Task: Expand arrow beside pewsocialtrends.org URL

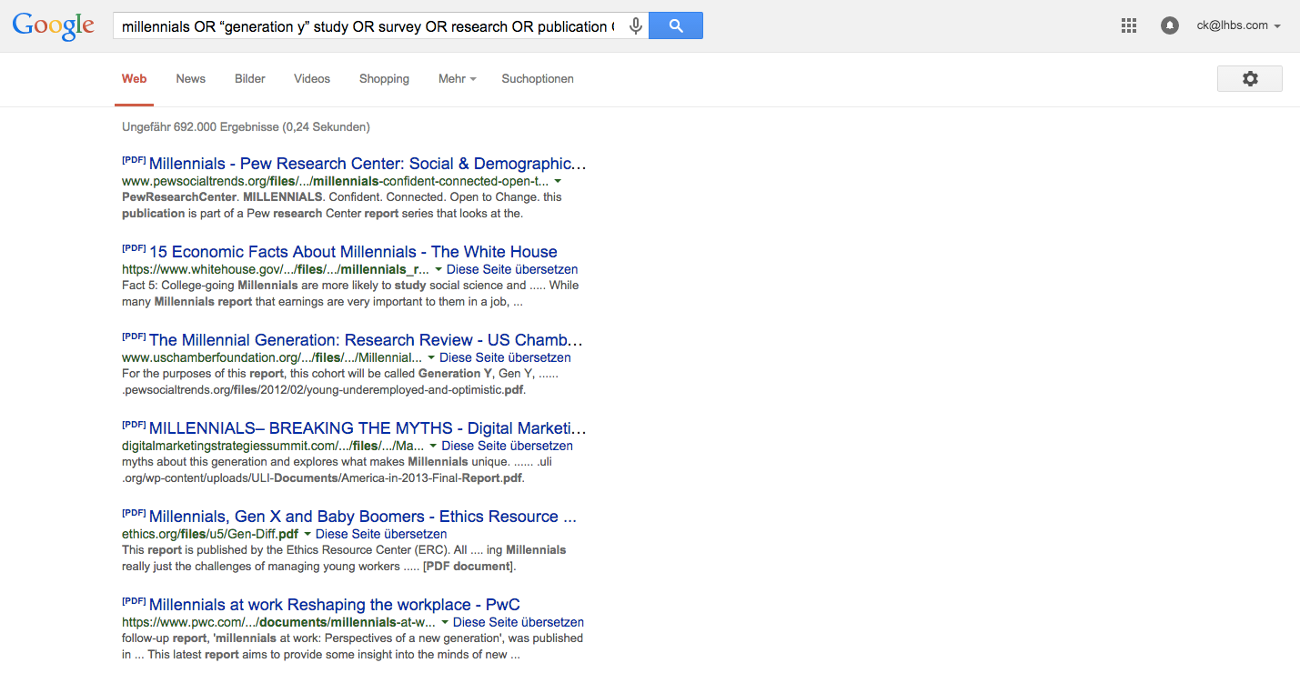Action: click(x=558, y=182)
